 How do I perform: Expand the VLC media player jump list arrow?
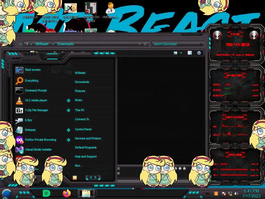[x=68, y=101]
